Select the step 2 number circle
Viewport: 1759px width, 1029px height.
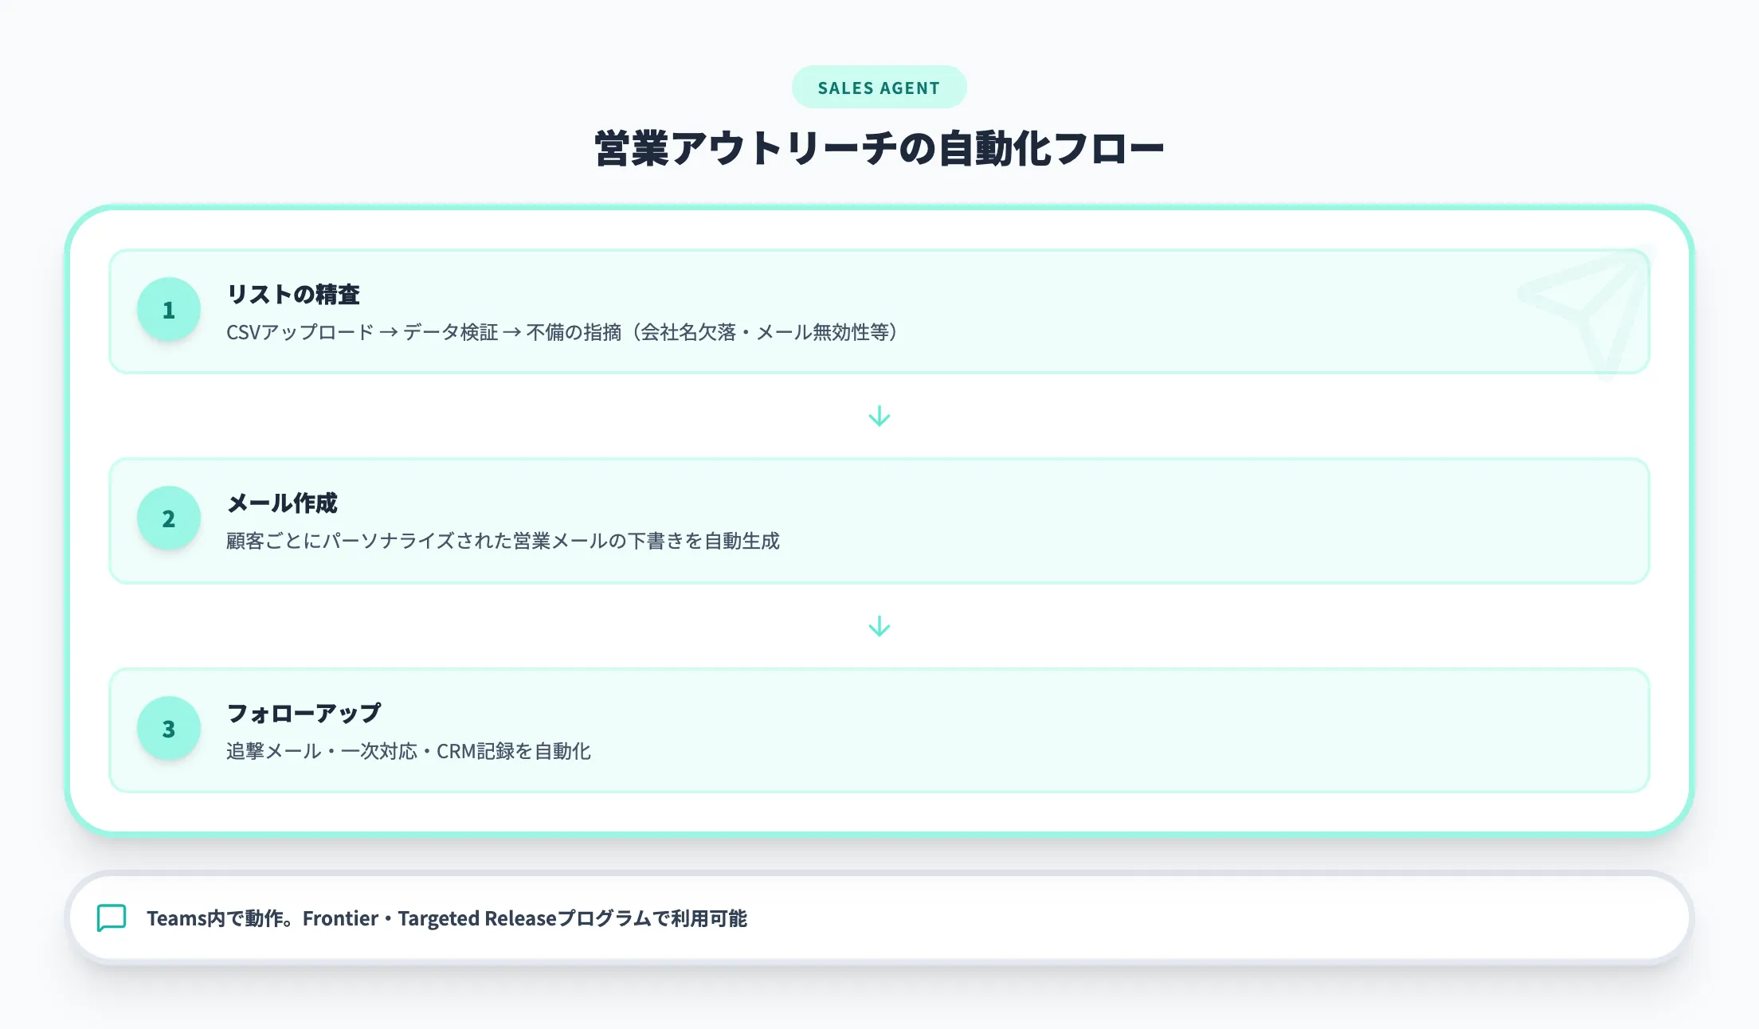tap(169, 518)
